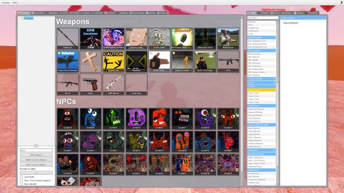344x193 pixels.
Task: Spawn the Cursed X NPC
Action: 228,165
